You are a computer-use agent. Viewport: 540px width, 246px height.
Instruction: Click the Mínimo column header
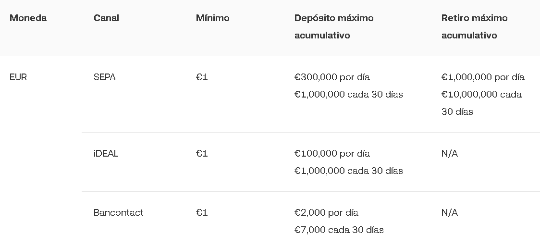(212, 18)
